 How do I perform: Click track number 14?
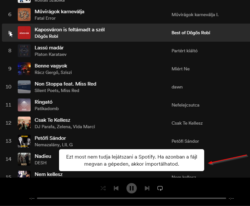coord(8,159)
